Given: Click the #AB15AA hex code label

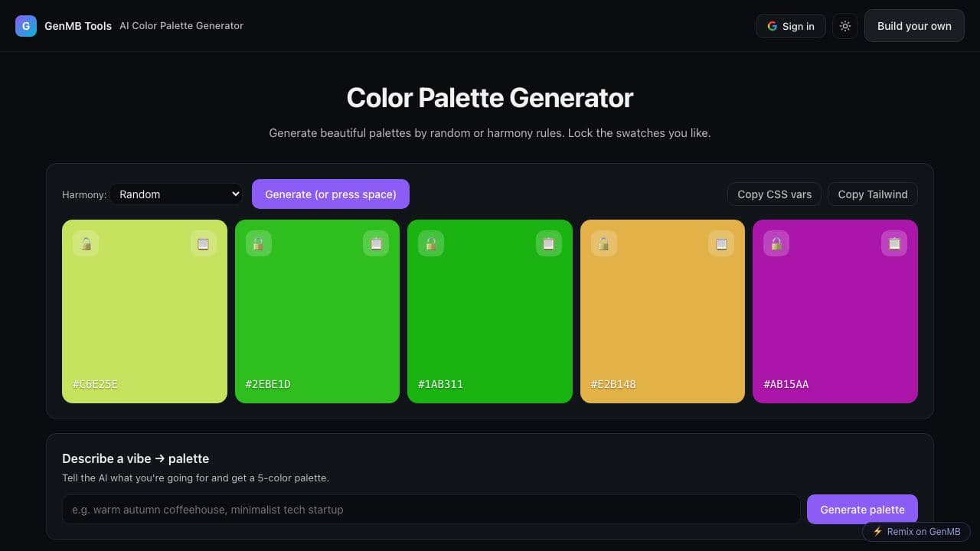Looking at the screenshot, I should coord(786,384).
